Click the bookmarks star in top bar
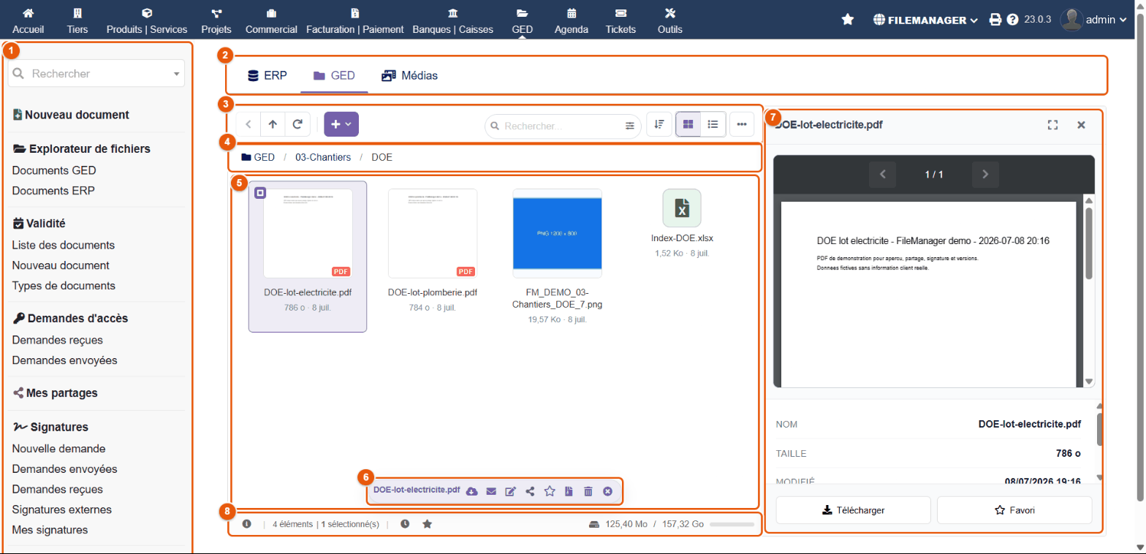The image size is (1146, 554). pos(848,20)
